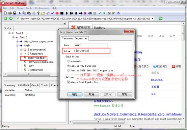Viewport: 187px width, 130px height.
Task: Open the Help menu
Action: click(54, 8)
